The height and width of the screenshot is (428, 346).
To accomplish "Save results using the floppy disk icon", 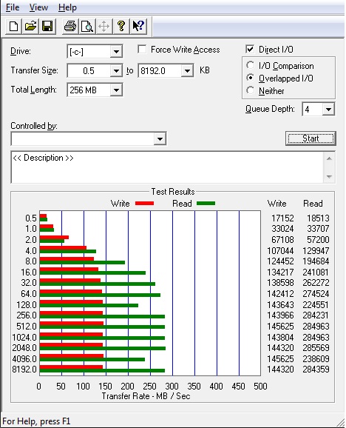I will pos(47,27).
